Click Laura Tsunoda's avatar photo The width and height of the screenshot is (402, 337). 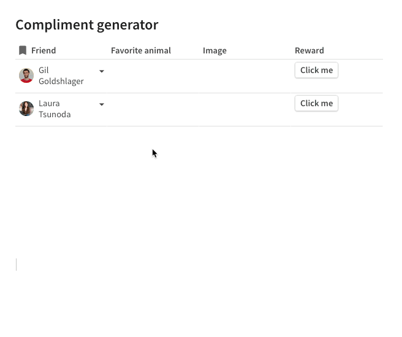tap(26, 109)
